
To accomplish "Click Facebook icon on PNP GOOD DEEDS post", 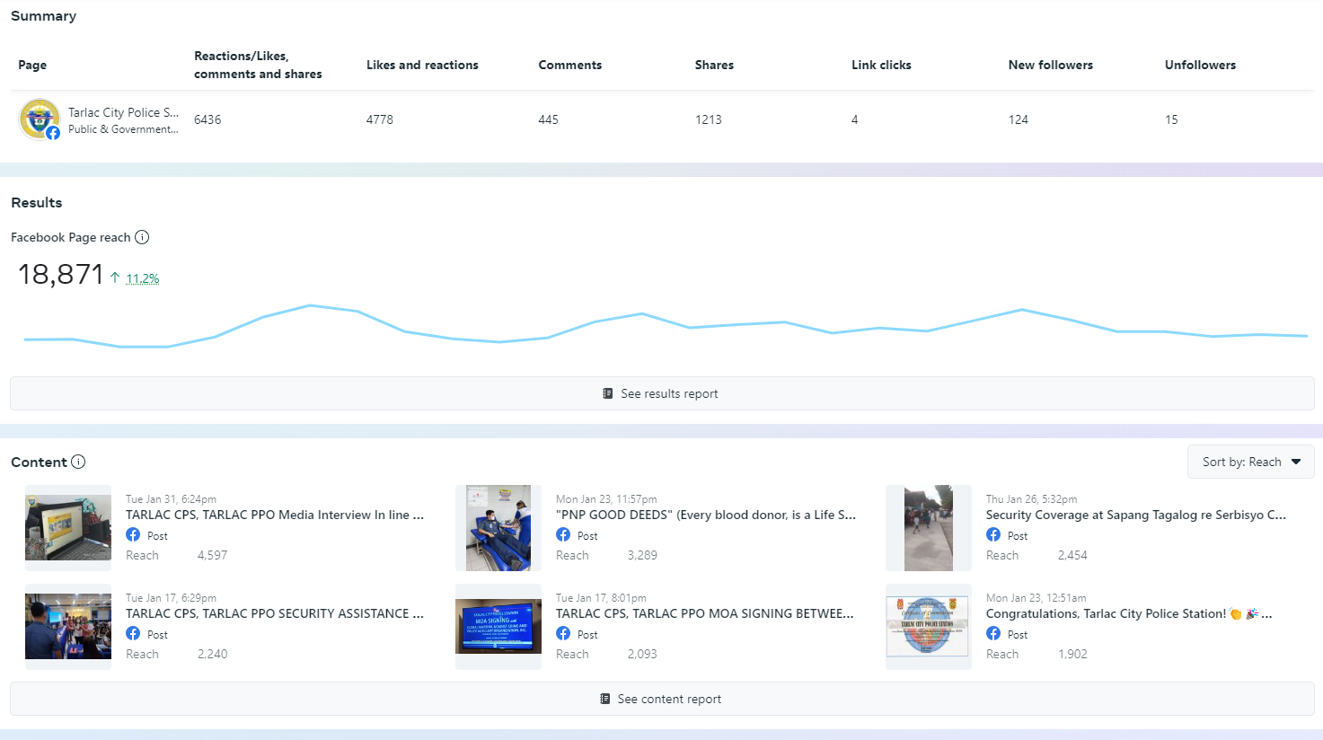I will [563, 534].
